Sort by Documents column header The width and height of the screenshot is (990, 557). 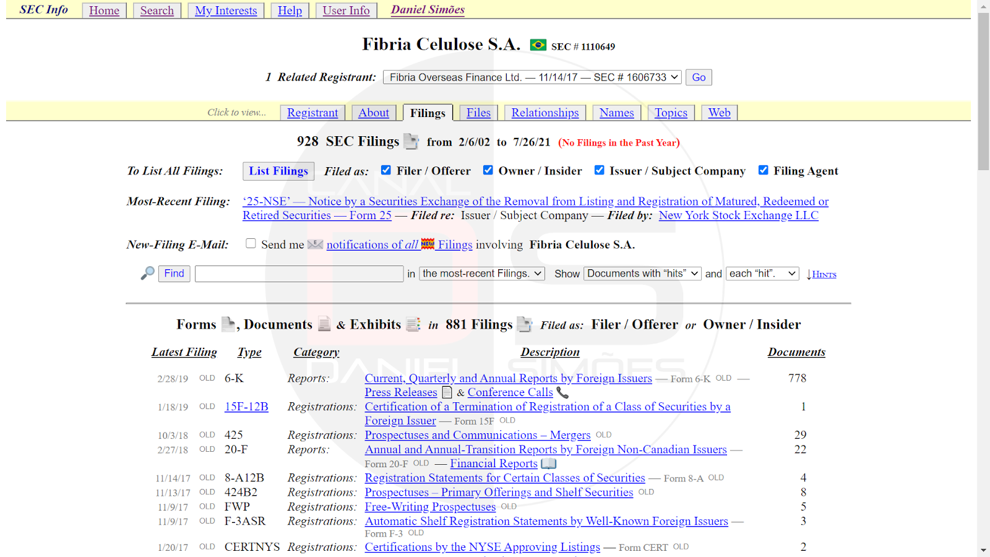[796, 352]
